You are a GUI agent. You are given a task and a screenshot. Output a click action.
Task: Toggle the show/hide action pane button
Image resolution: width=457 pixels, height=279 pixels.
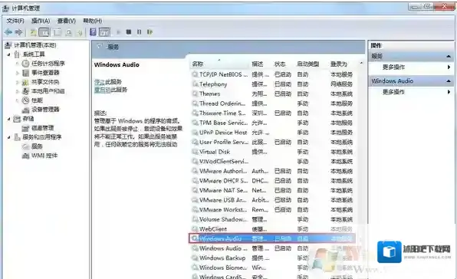(x=104, y=32)
